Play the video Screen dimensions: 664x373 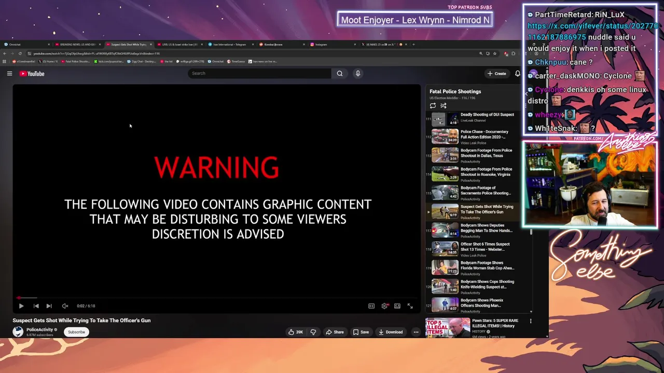[x=21, y=306]
